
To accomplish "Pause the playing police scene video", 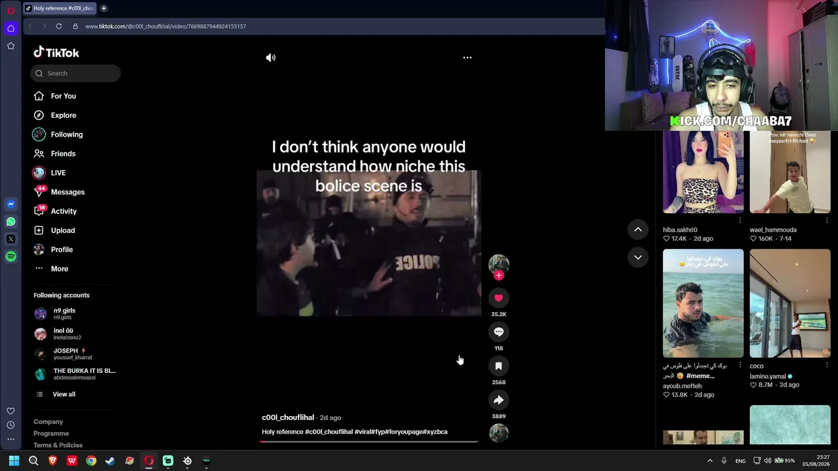I will click(369, 243).
